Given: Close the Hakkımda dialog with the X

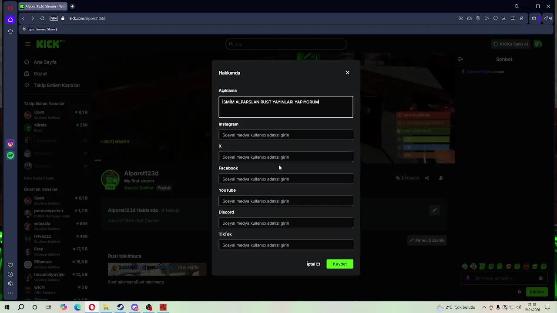Looking at the screenshot, I should pyautogui.click(x=347, y=73).
